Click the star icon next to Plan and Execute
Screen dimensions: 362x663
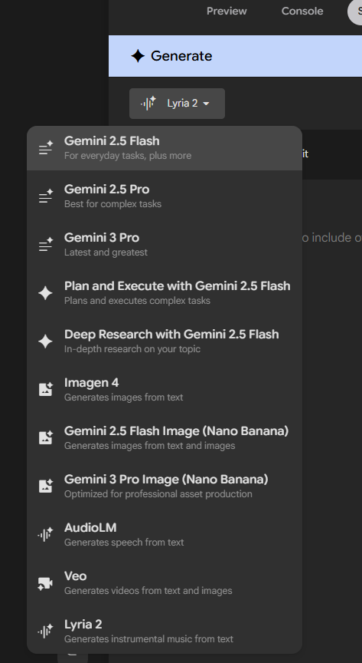point(46,292)
